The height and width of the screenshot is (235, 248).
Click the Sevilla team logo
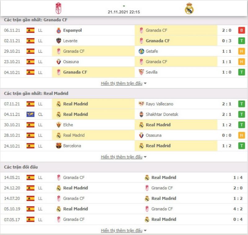(x=141, y=72)
